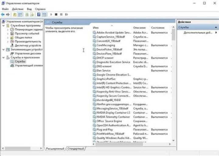Collapse the Службы и приложения node
The image size is (219, 156).
(x=4, y=58)
